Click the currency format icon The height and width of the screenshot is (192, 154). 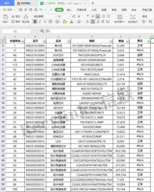tap(143, 21)
